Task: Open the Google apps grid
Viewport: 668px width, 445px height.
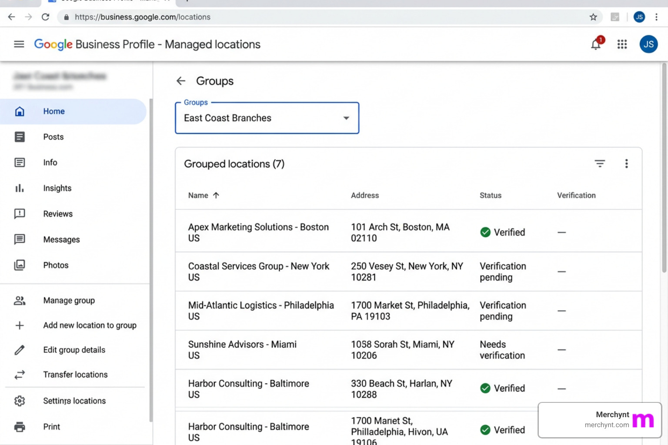Action: pyautogui.click(x=622, y=44)
